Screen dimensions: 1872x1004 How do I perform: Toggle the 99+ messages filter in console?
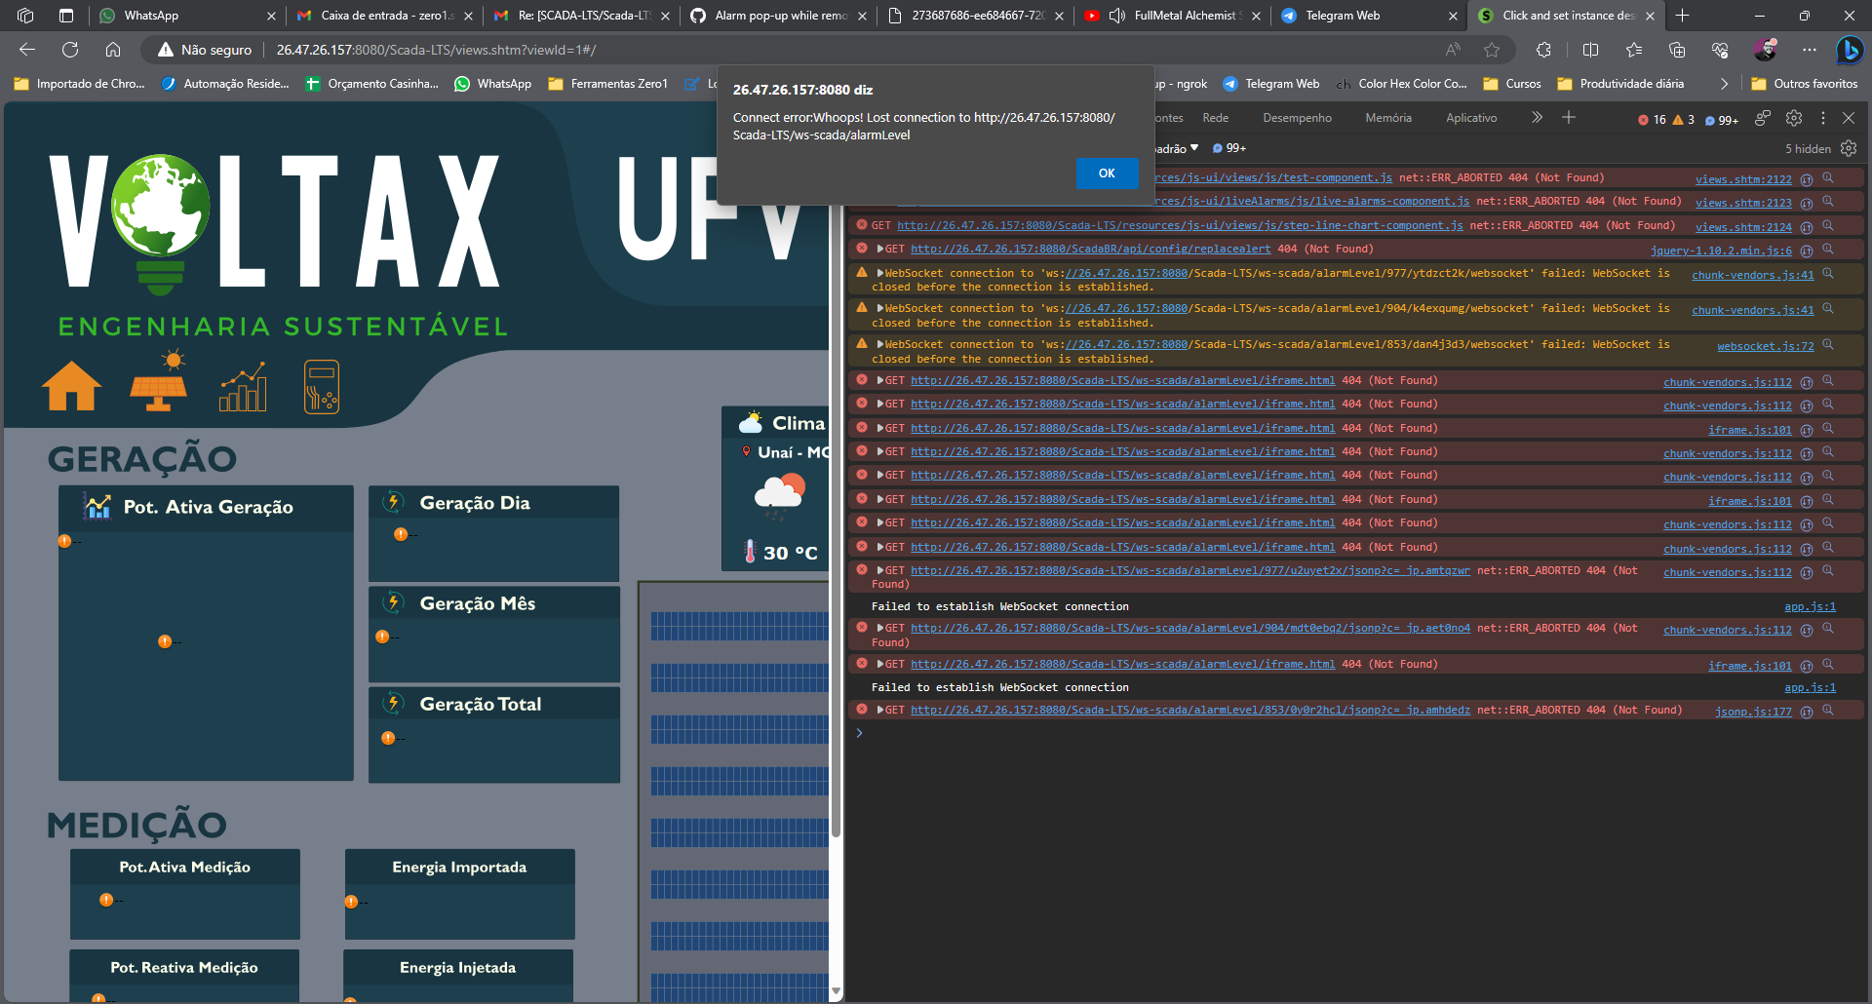tap(1228, 148)
